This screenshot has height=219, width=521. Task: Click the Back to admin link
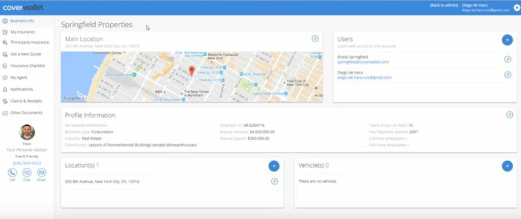pos(443,5)
